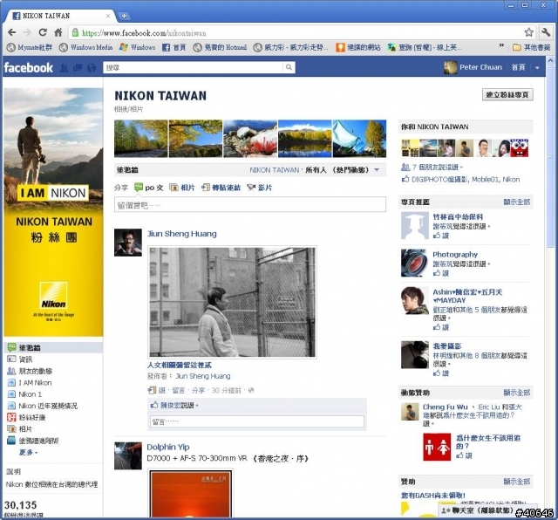The image size is (558, 520).
Task: Reload the page with refresh icon
Action: click(43, 33)
